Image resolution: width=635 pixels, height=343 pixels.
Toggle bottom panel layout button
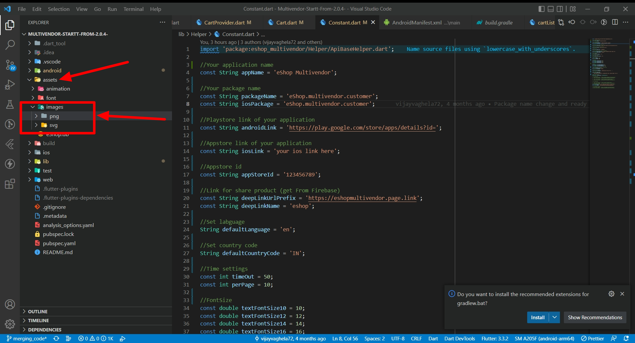tap(551, 9)
